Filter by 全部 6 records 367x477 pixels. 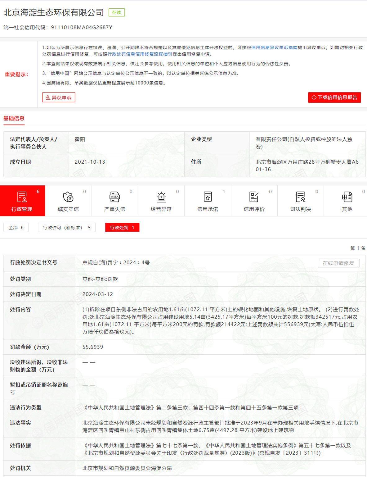16,228
